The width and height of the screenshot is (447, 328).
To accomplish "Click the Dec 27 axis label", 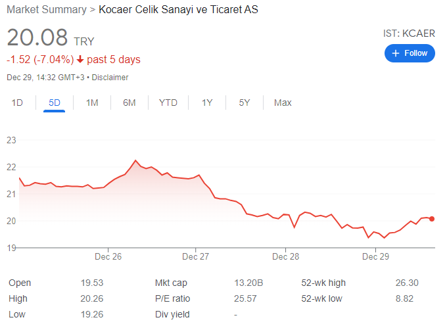I will pos(196,257).
